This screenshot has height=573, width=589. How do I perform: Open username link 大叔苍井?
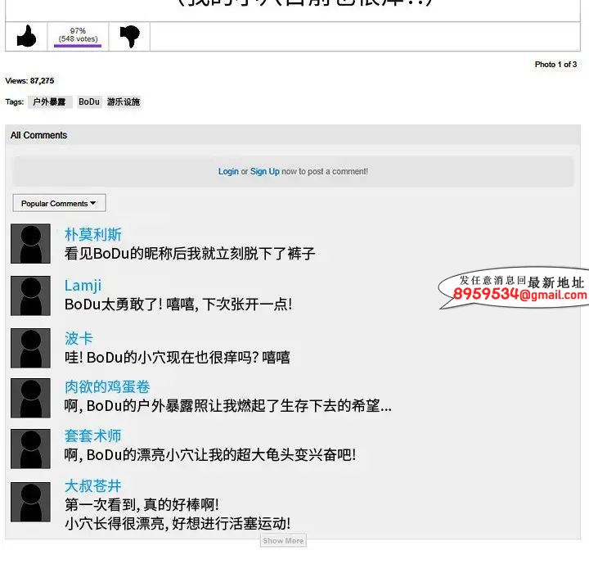coord(92,485)
